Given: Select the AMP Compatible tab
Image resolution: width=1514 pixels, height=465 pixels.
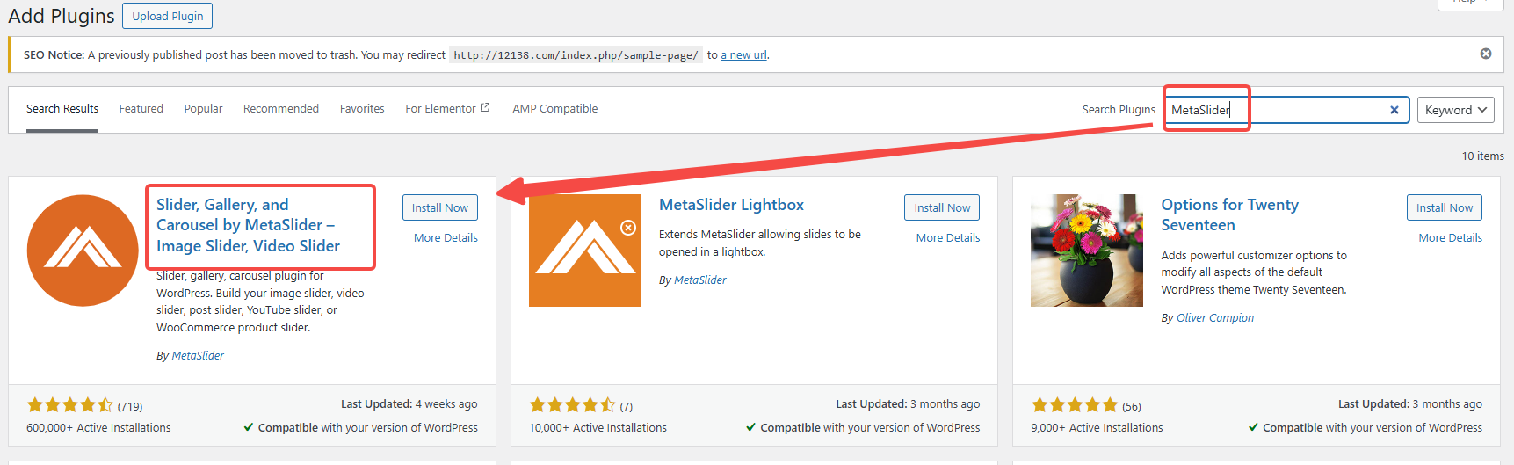Looking at the screenshot, I should [x=554, y=109].
